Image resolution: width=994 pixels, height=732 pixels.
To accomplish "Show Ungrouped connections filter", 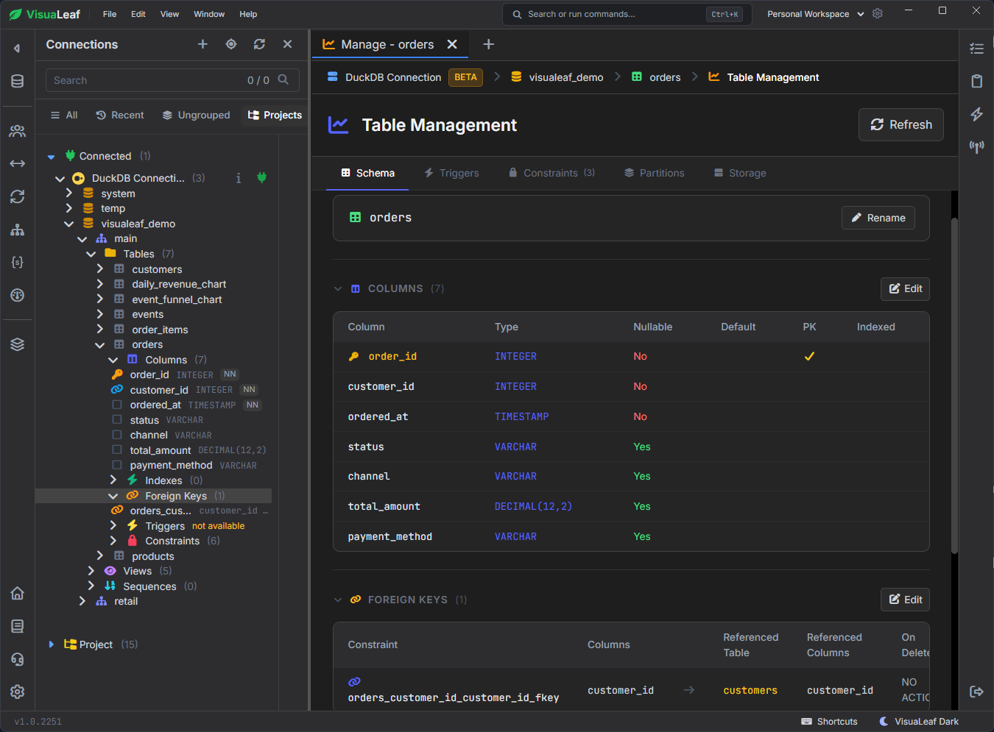I will (x=196, y=115).
